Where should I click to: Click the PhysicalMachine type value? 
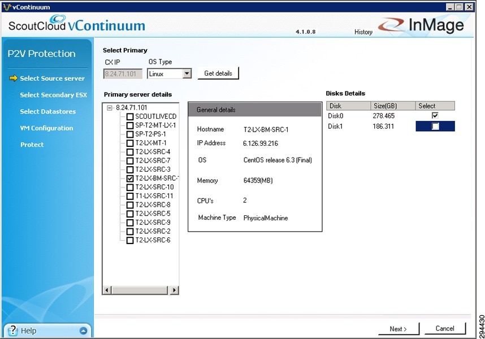[x=266, y=218]
